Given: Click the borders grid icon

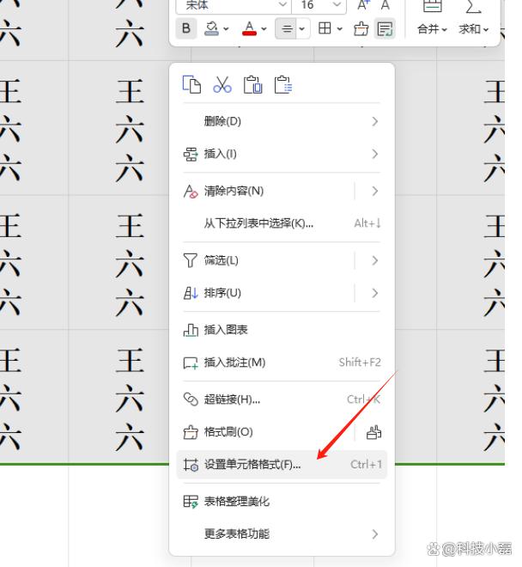Looking at the screenshot, I should pos(325,28).
